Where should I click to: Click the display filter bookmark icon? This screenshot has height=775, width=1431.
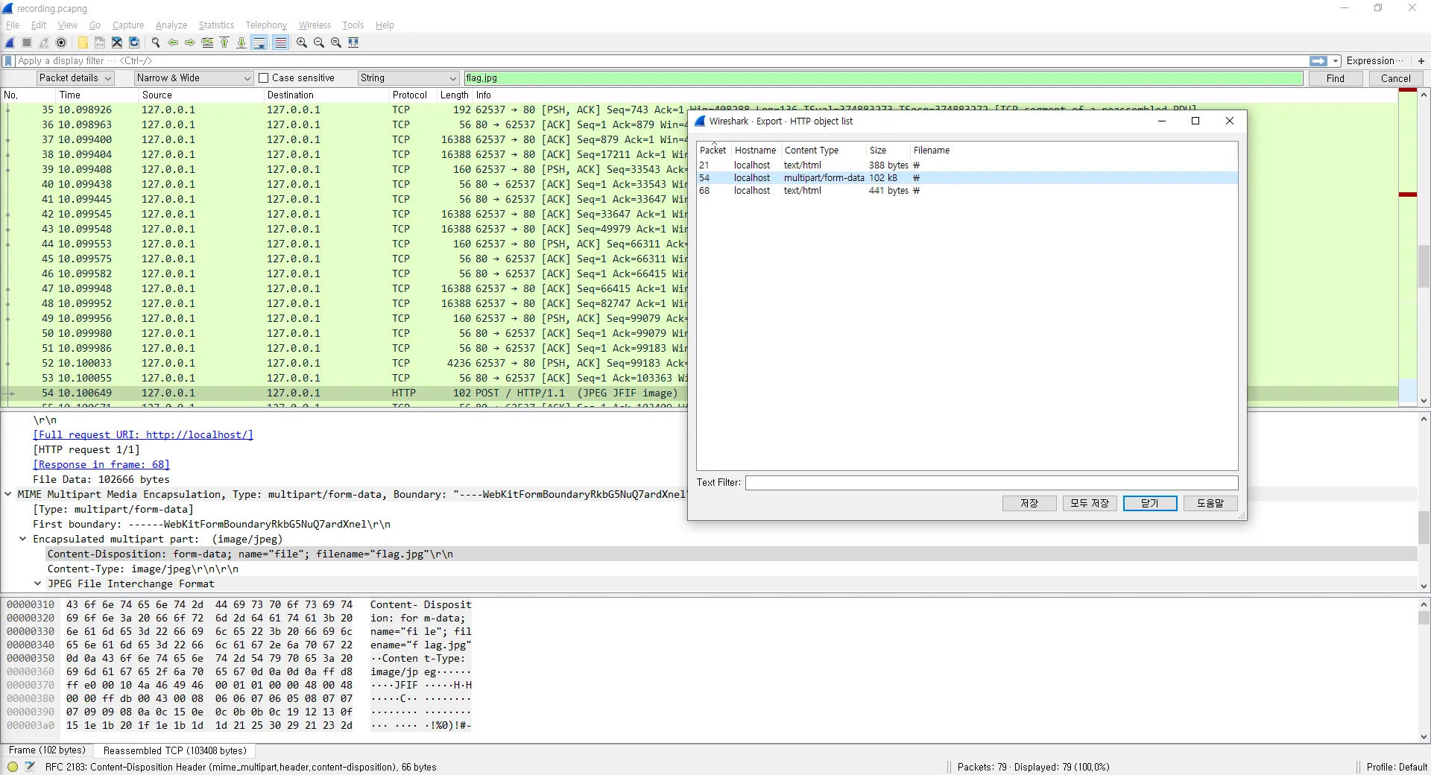tap(8, 61)
